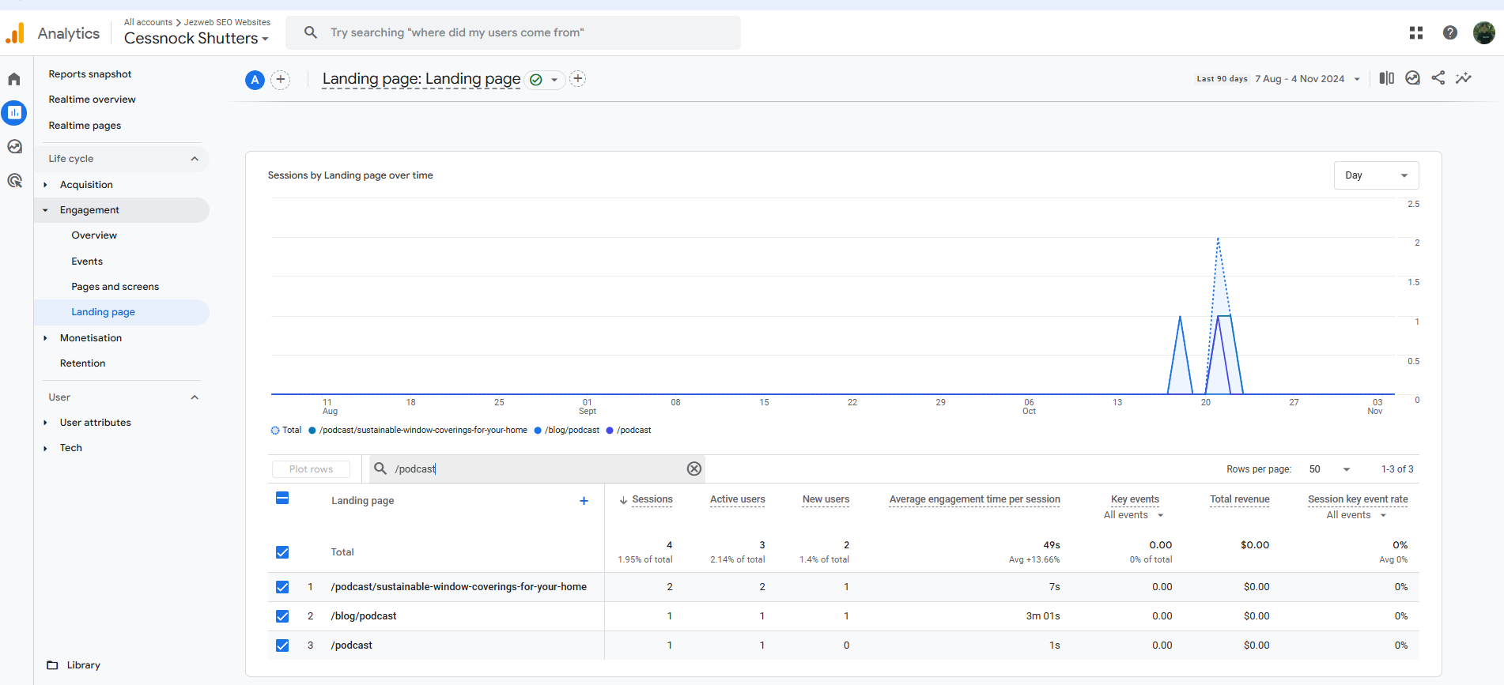Open the Explore icon in left rail

tap(14, 147)
